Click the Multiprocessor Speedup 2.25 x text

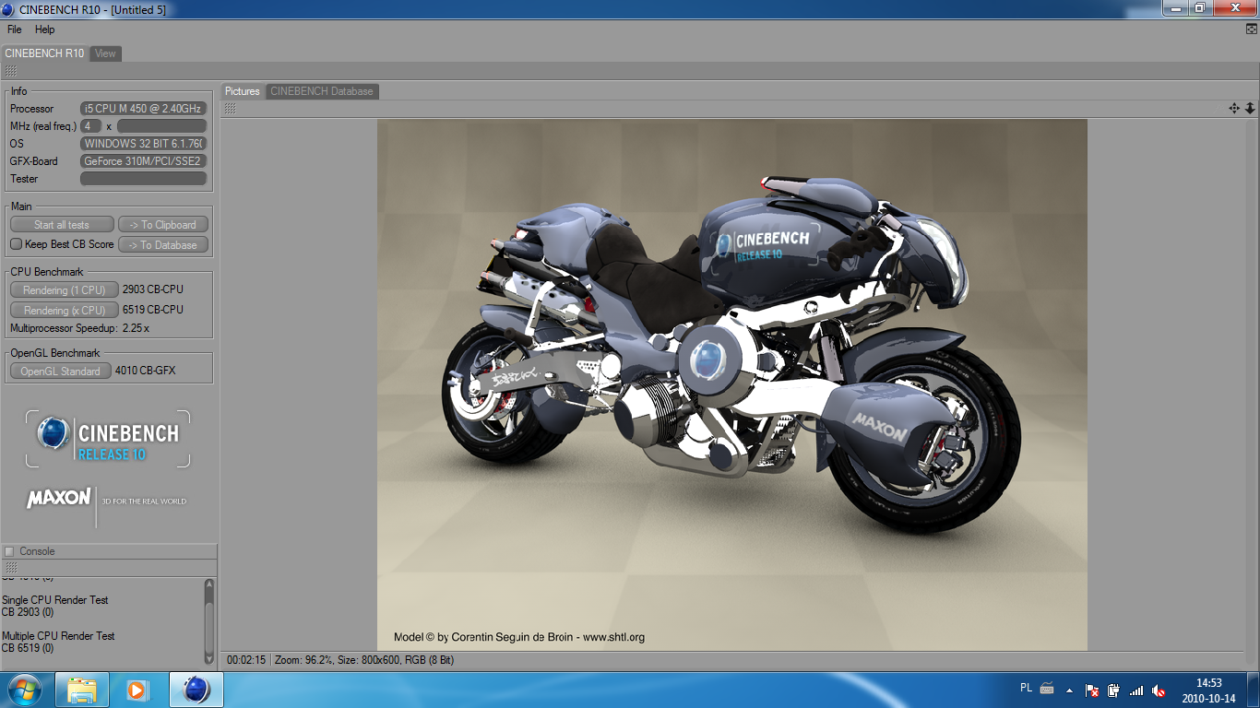click(x=79, y=328)
